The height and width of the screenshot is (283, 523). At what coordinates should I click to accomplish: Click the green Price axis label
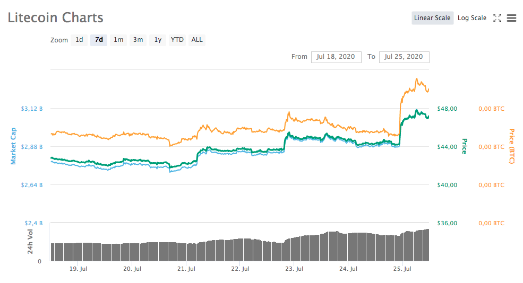click(x=464, y=146)
